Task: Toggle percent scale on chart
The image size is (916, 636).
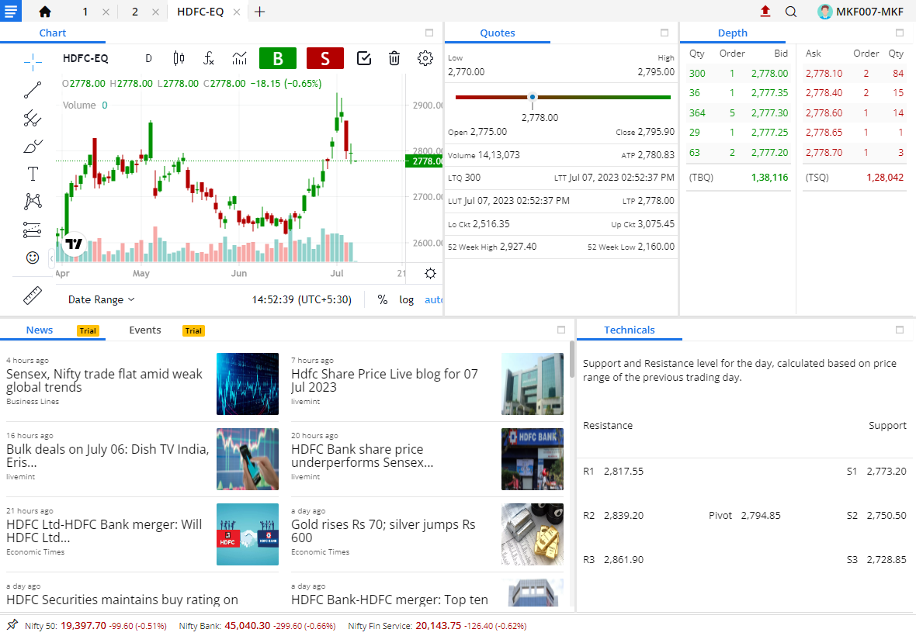Action: point(383,299)
